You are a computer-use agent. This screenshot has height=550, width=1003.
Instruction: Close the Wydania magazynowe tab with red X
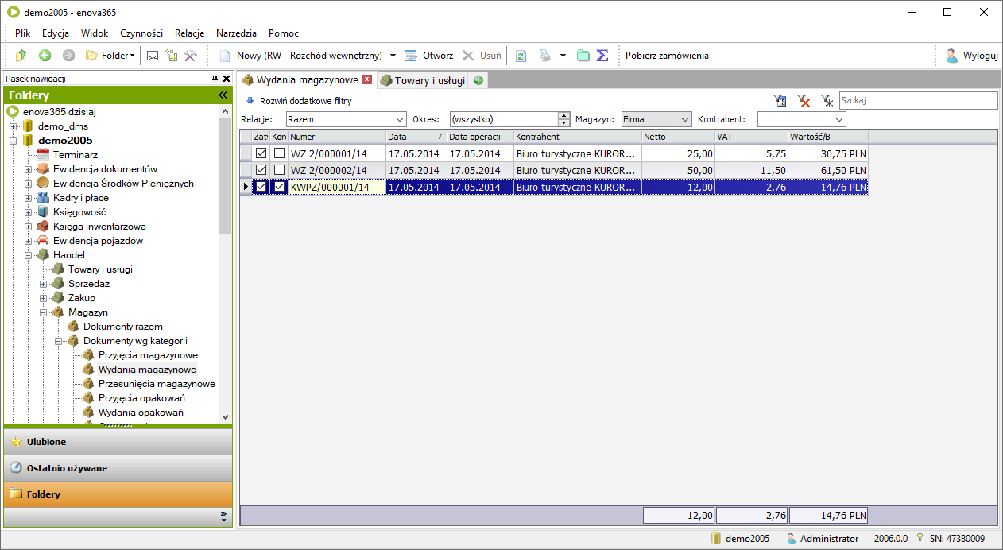point(366,79)
